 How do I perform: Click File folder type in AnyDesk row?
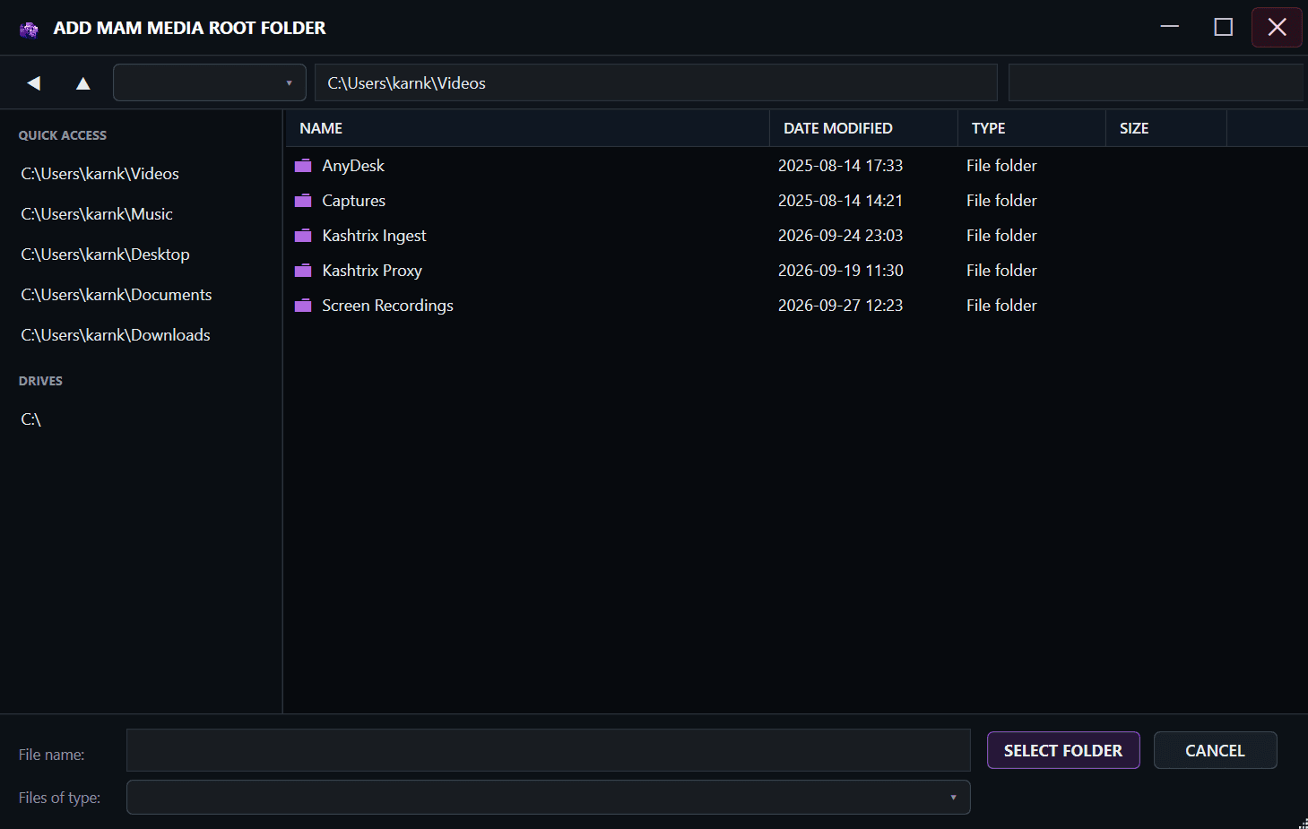[1001, 166]
